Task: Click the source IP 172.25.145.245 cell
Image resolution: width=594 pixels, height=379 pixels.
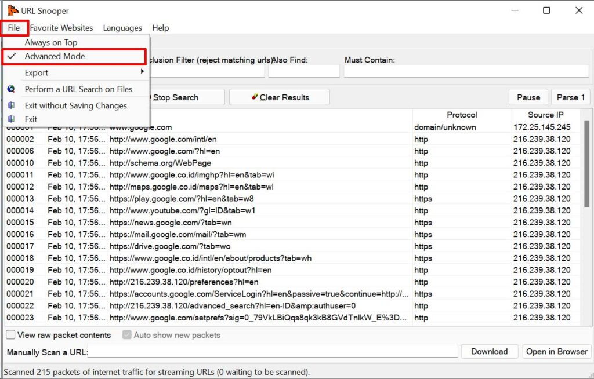Action: tap(542, 127)
